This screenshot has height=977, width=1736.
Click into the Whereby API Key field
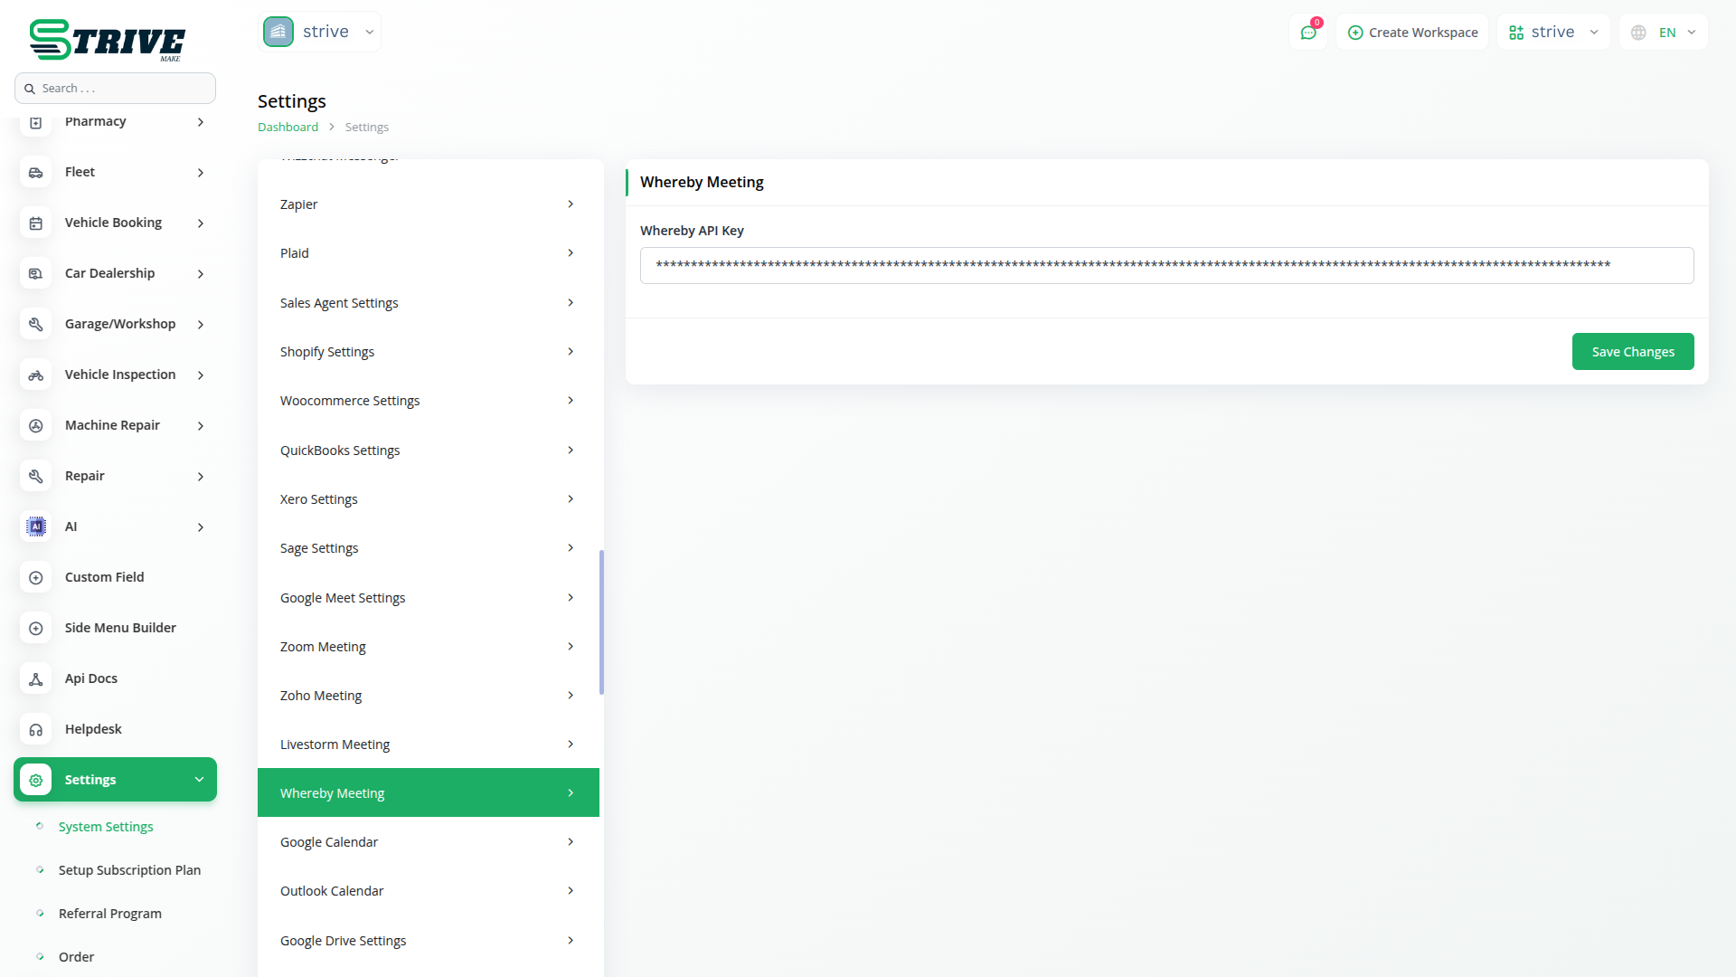click(x=1166, y=265)
